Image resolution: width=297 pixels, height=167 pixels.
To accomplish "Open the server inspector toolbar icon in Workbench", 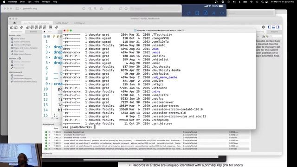I will (x=22, y=27).
